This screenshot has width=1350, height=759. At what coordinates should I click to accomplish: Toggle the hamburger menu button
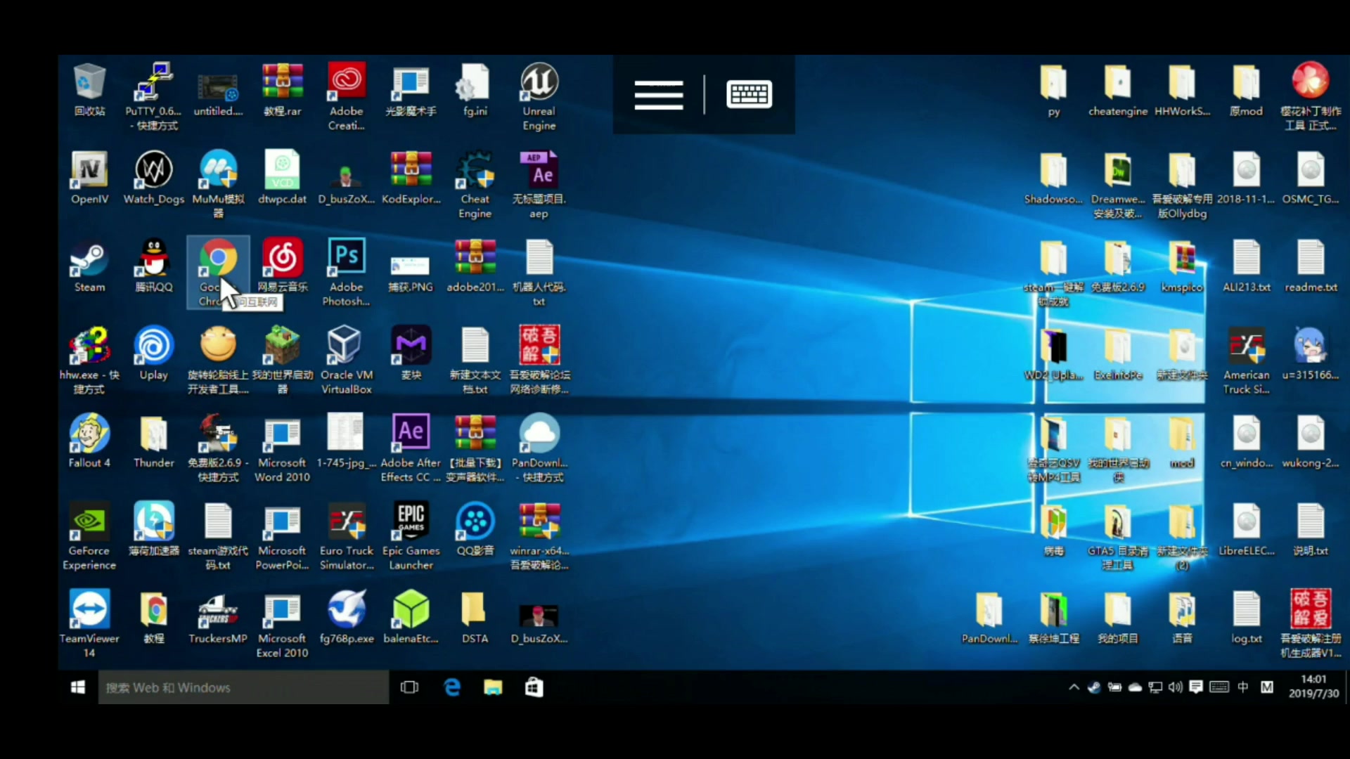coord(658,93)
